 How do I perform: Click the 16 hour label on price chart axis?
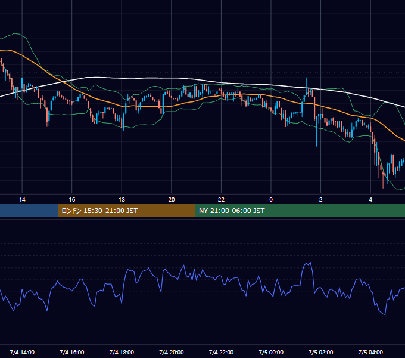[x=72, y=200]
